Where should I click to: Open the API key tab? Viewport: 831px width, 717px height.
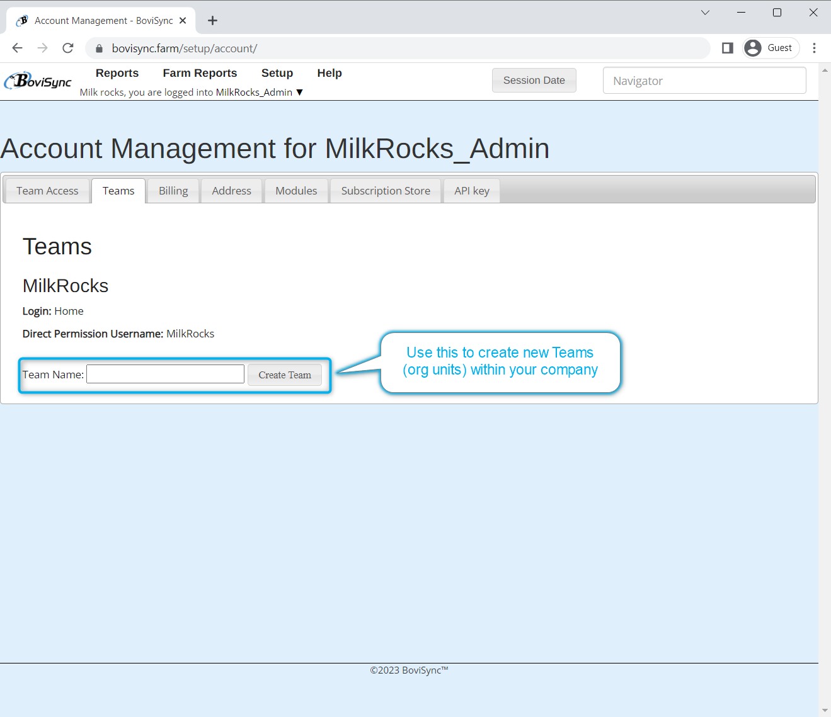pos(472,191)
